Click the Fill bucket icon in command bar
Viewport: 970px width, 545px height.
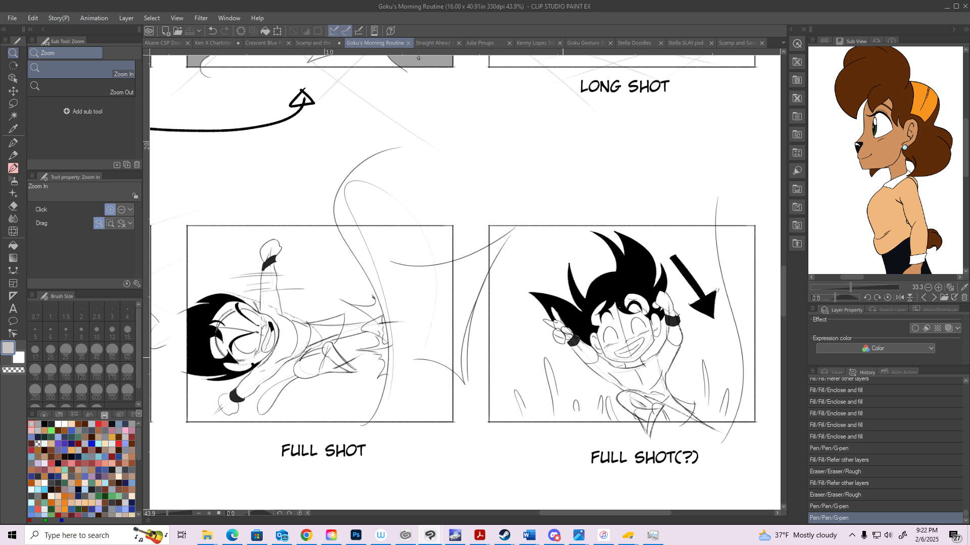(265, 31)
